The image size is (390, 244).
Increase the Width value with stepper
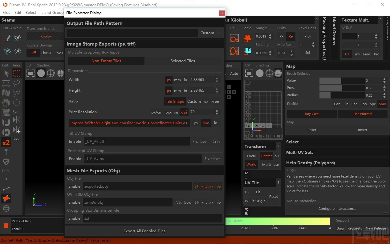click(217, 78)
